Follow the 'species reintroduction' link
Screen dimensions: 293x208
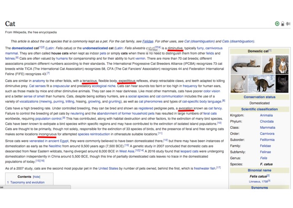point(94,134)
